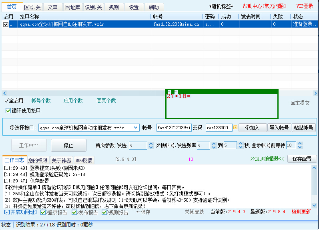Adjust the 到 seconds spinner
The image size is (319, 230).
(241, 145)
